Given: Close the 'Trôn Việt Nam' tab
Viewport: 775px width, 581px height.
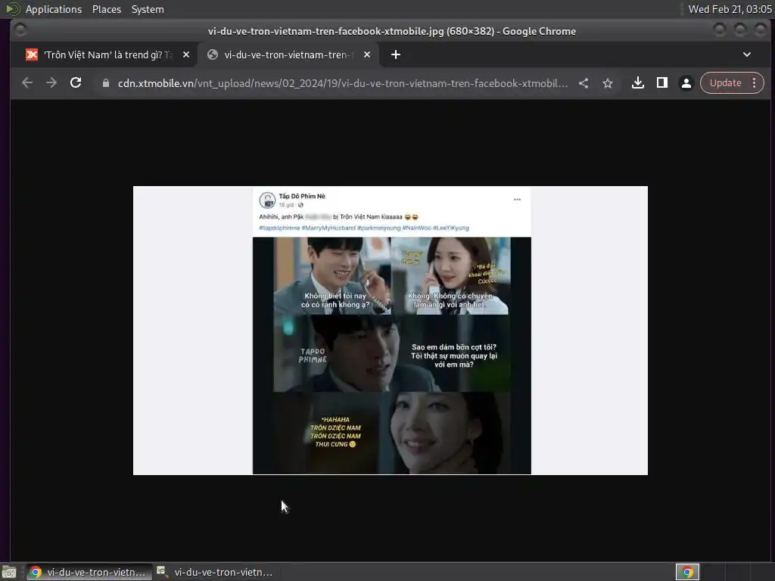Looking at the screenshot, I should (186, 54).
